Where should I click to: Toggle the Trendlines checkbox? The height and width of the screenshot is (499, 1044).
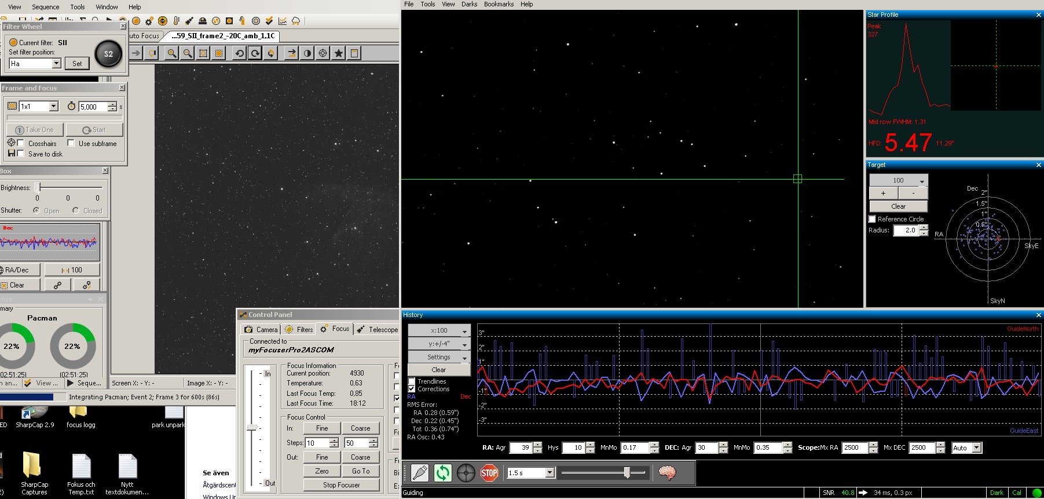coord(412,381)
